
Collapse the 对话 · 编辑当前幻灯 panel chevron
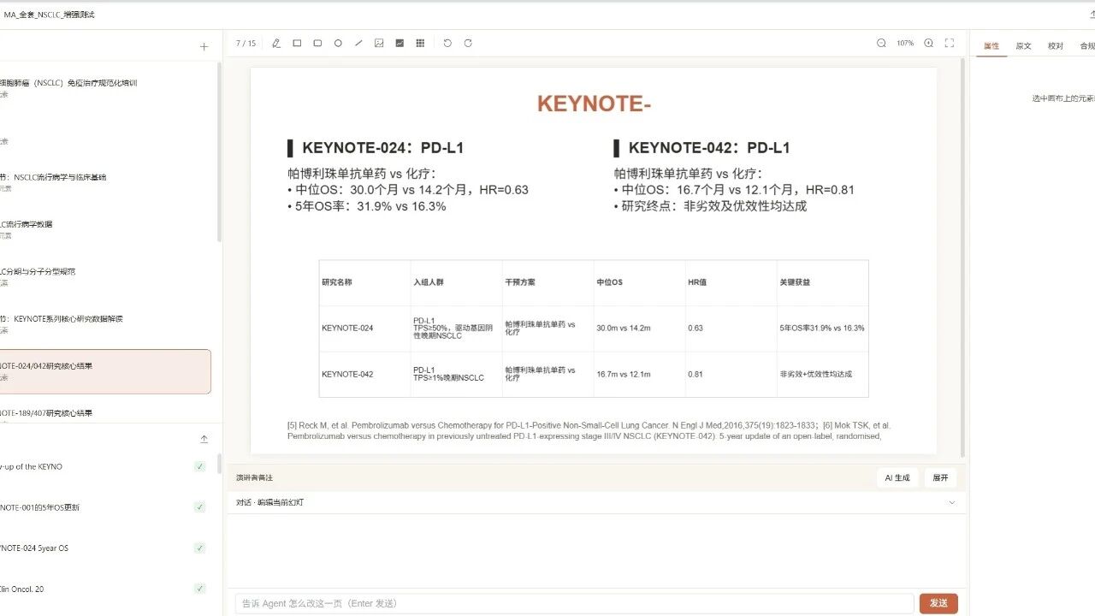pyautogui.click(x=951, y=502)
